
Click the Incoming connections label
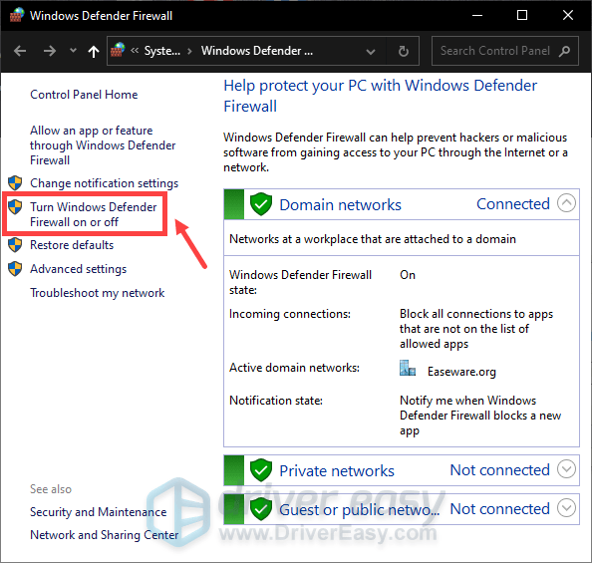pyautogui.click(x=290, y=314)
